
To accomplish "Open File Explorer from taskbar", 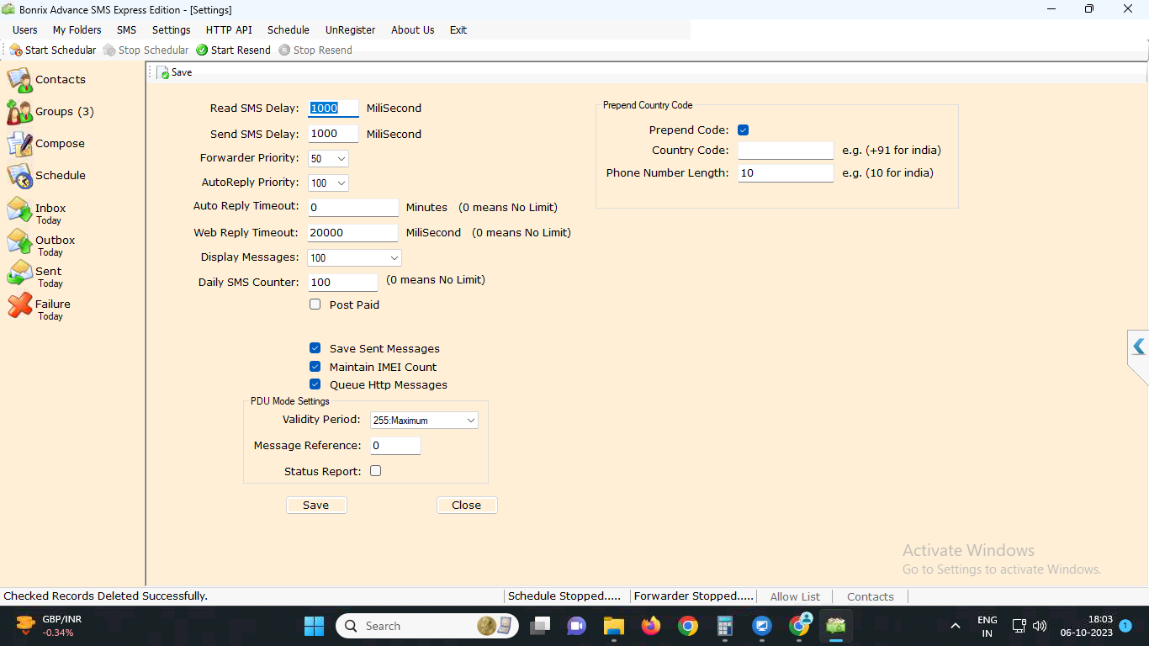I will [x=613, y=626].
